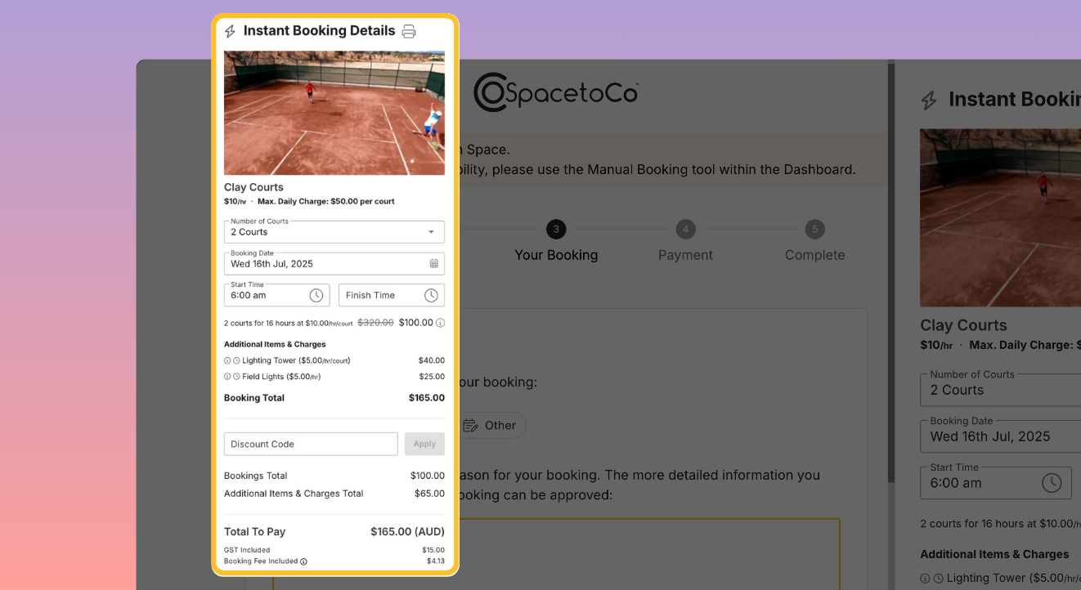Click the info icon after Booking Fee Included
Viewport: 1081px width, 590px height.
[304, 561]
